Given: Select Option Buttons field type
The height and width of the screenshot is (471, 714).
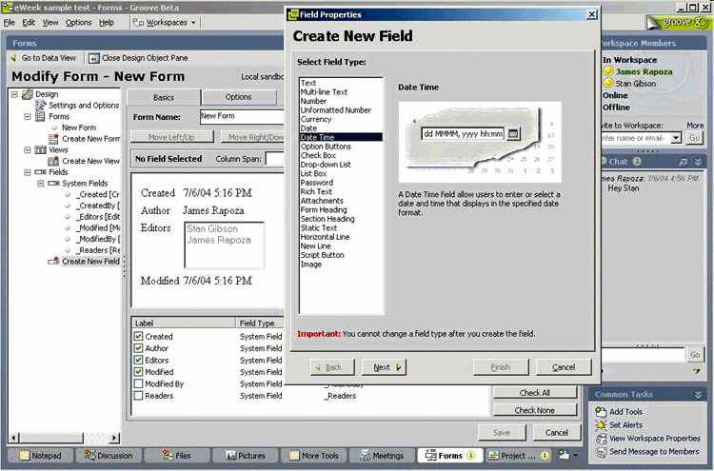Looking at the screenshot, I should [x=326, y=147].
